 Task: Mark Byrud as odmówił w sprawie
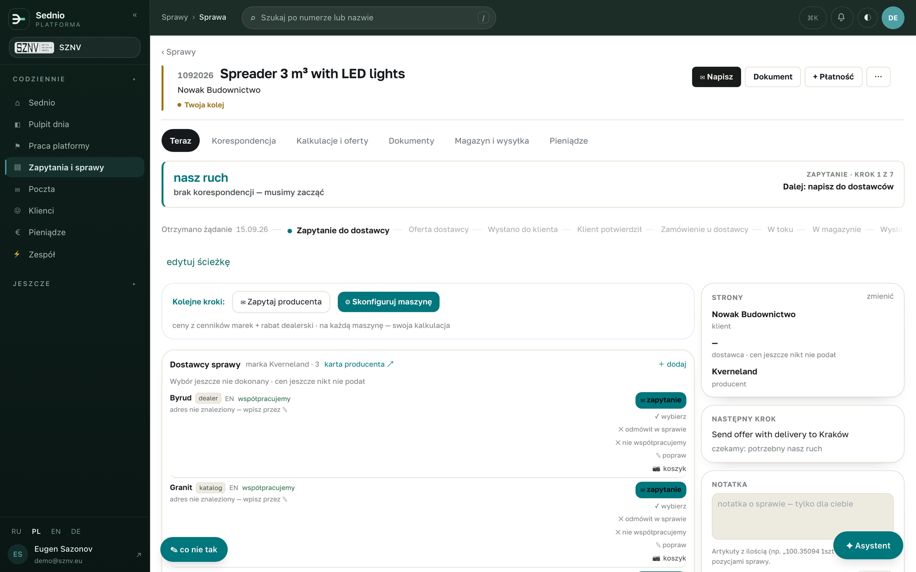(652, 429)
